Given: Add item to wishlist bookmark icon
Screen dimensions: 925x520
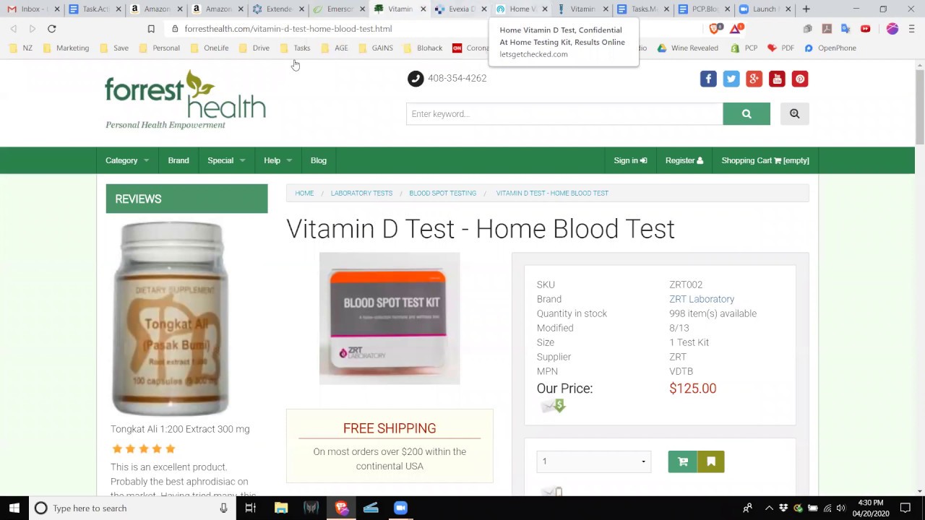Looking at the screenshot, I should click(x=710, y=461).
